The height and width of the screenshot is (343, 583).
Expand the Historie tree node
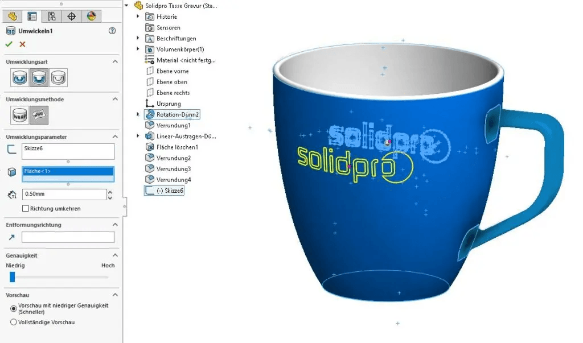(138, 17)
